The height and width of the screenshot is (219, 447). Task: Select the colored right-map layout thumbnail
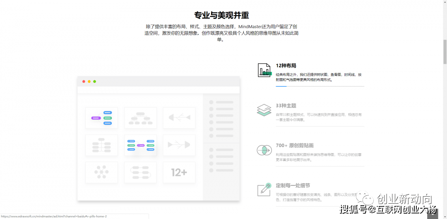pos(101,118)
